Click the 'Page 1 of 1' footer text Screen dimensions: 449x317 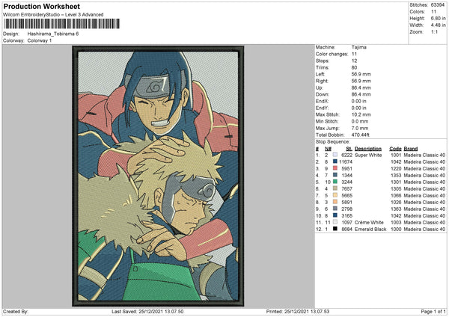(x=433, y=311)
